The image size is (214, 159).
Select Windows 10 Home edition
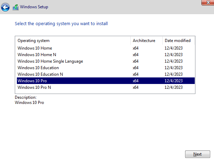106,48
